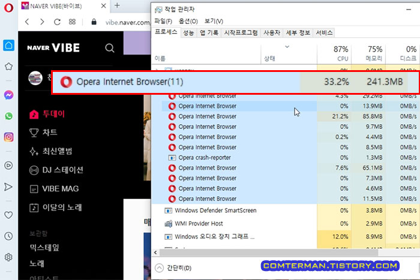This screenshot has height=280, width=420.
Task: Open 최신앨범 in the VIBE menu
Action: tap(51, 151)
